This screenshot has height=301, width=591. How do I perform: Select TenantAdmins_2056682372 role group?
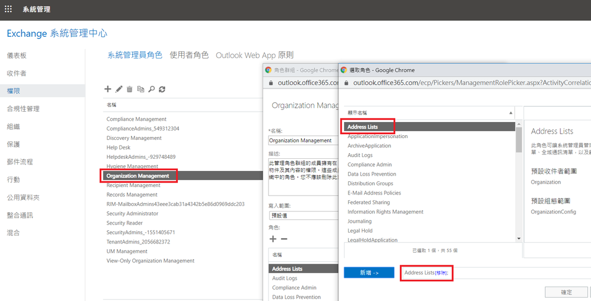point(139,242)
